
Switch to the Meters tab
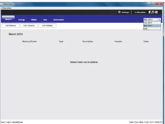tap(8, 19)
